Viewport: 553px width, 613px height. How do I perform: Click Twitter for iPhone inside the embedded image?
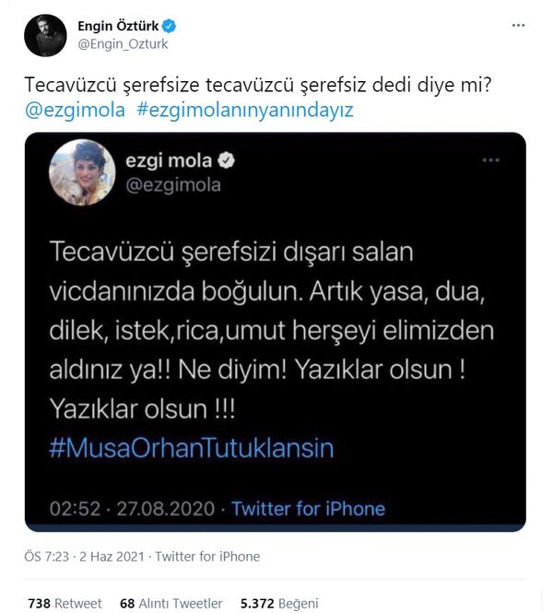point(308,508)
